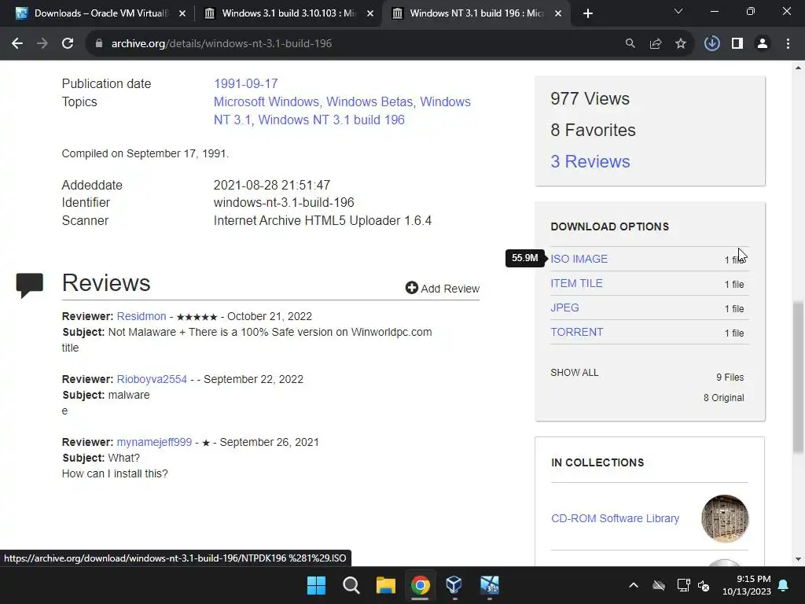Open File Explorer from the taskbar
Image resolution: width=805 pixels, height=604 pixels.
(385, 585)
